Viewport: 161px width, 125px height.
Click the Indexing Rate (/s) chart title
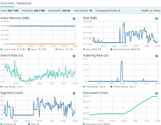pyautogui.click(x=95, y=55)
